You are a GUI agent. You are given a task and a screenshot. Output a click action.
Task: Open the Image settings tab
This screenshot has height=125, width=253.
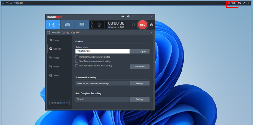59,66
